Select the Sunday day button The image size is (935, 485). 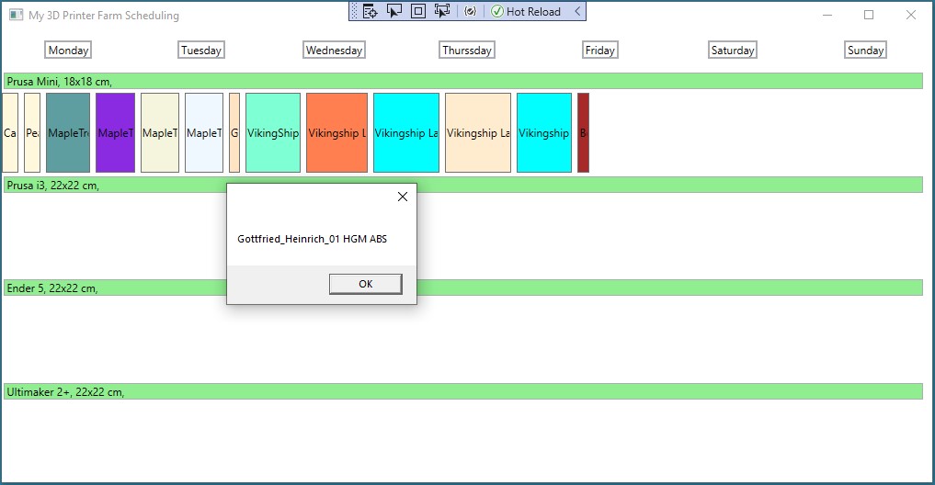(x=865, y=50)
